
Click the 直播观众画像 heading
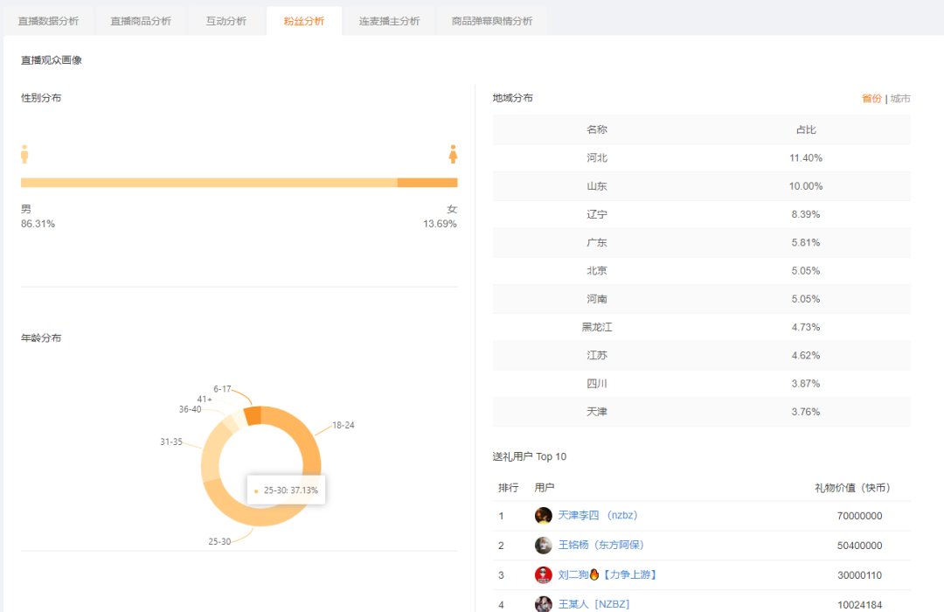tap(52, 60)
